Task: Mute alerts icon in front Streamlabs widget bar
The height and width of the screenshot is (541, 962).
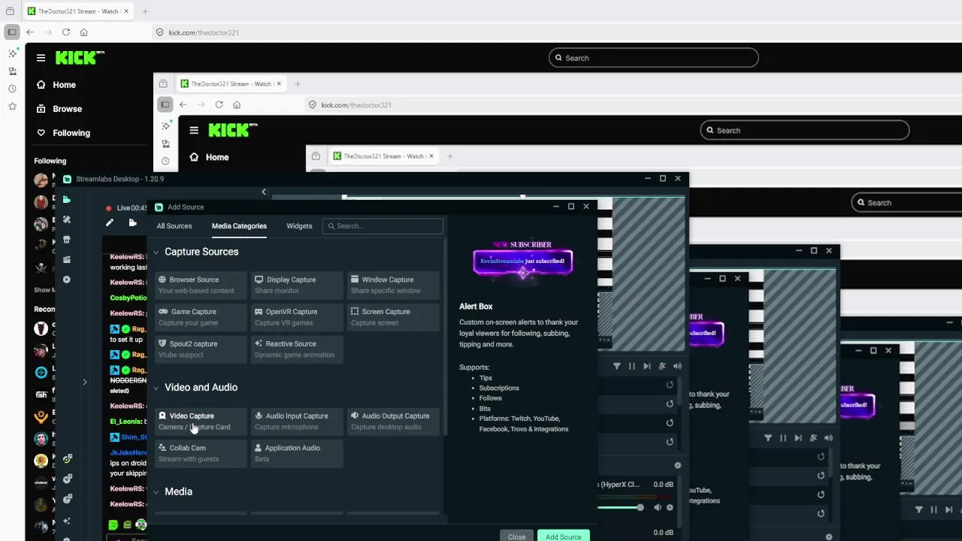Action: (x=662, y=366)
